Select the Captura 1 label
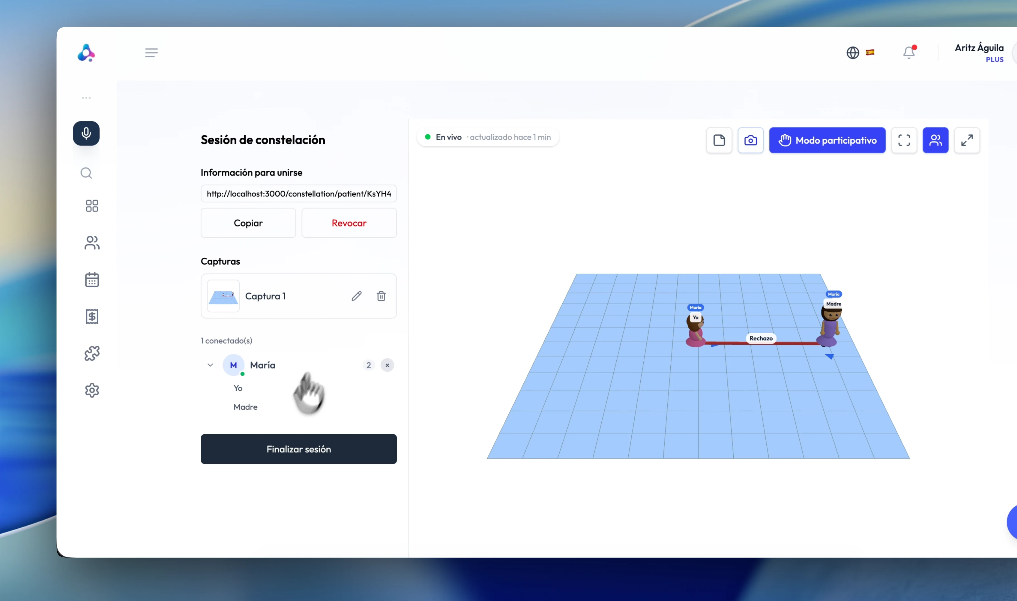1017x601 pixels. tap(265, 296)
